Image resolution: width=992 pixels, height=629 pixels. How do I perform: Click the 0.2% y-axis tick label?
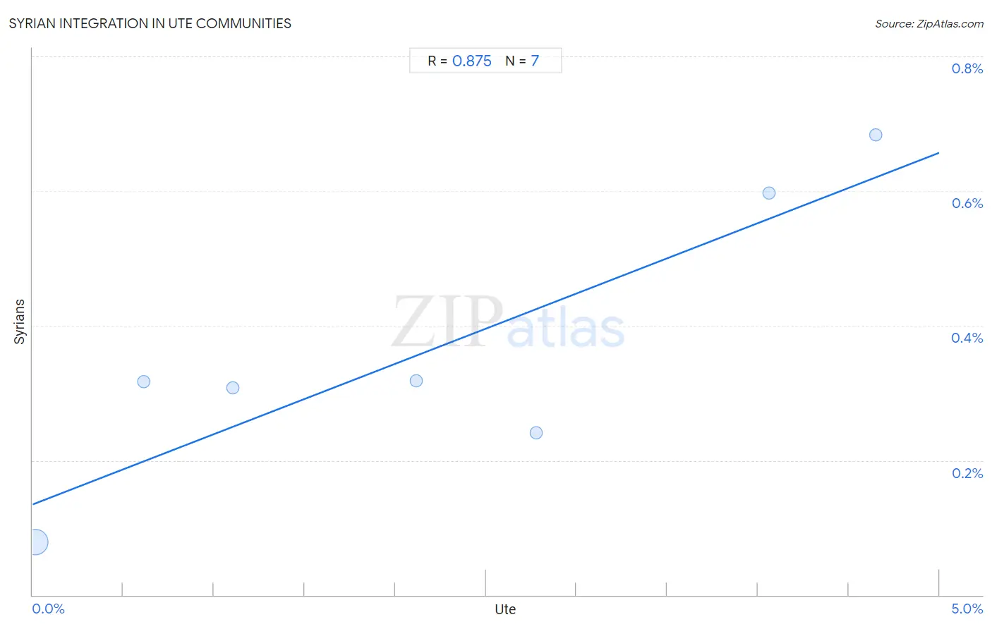967,473
